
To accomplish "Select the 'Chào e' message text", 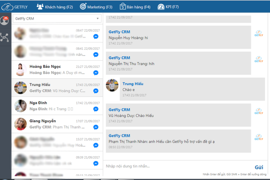I will 129,90.
